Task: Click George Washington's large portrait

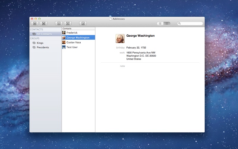Action: (120, 38)
